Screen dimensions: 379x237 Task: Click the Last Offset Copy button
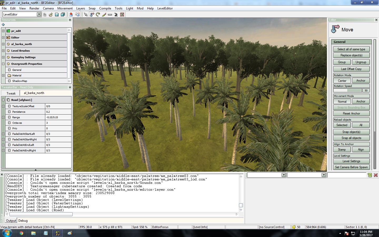pos(351,69)
